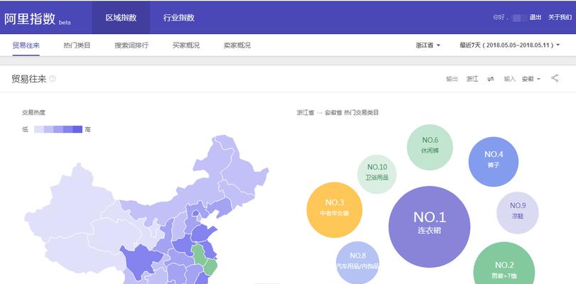
Task: Click the share icon
Action: [555, 78]
